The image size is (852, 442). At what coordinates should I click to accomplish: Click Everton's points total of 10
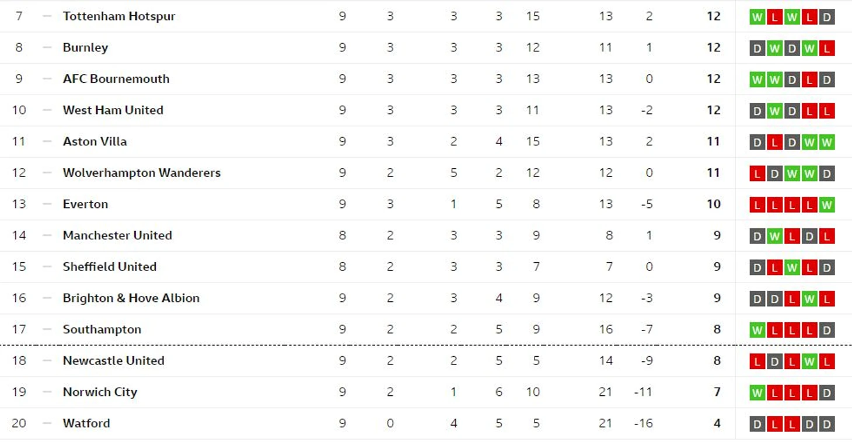[714, 204]
